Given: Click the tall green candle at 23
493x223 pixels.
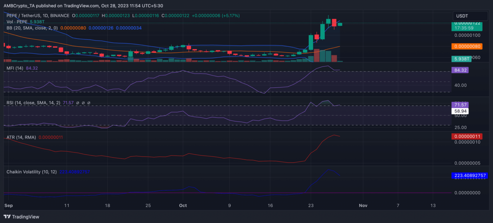Looking at the screenshot, I should pos(311,42).
